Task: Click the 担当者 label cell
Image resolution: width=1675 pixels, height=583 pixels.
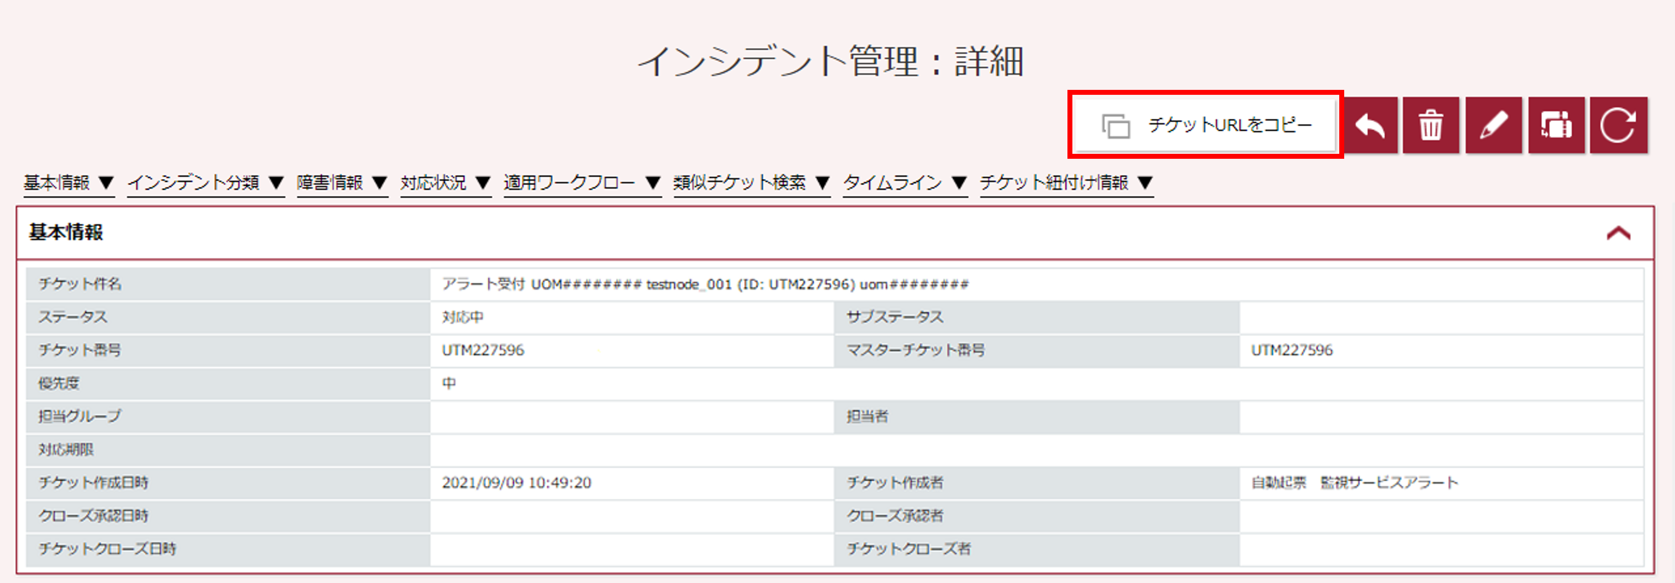Action: (1037, 417)
